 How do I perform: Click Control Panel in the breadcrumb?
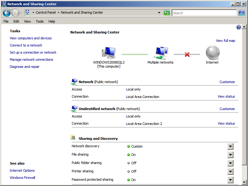46,12
